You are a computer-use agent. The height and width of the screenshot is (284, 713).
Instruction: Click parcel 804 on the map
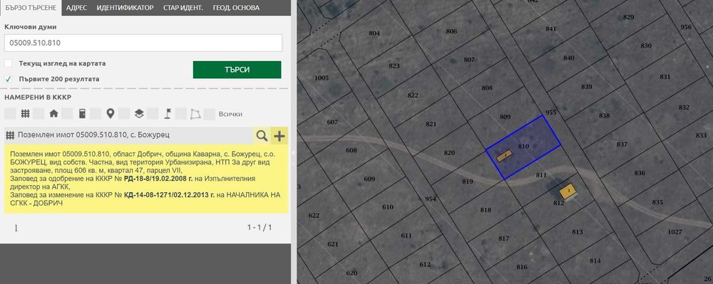(374, 33)
